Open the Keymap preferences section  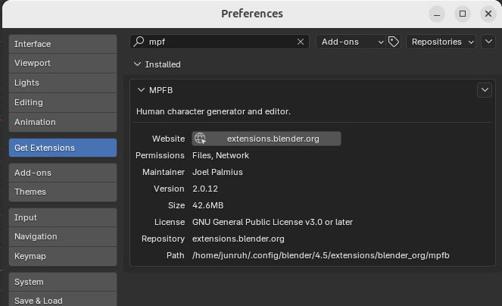[x=63, y=256]
